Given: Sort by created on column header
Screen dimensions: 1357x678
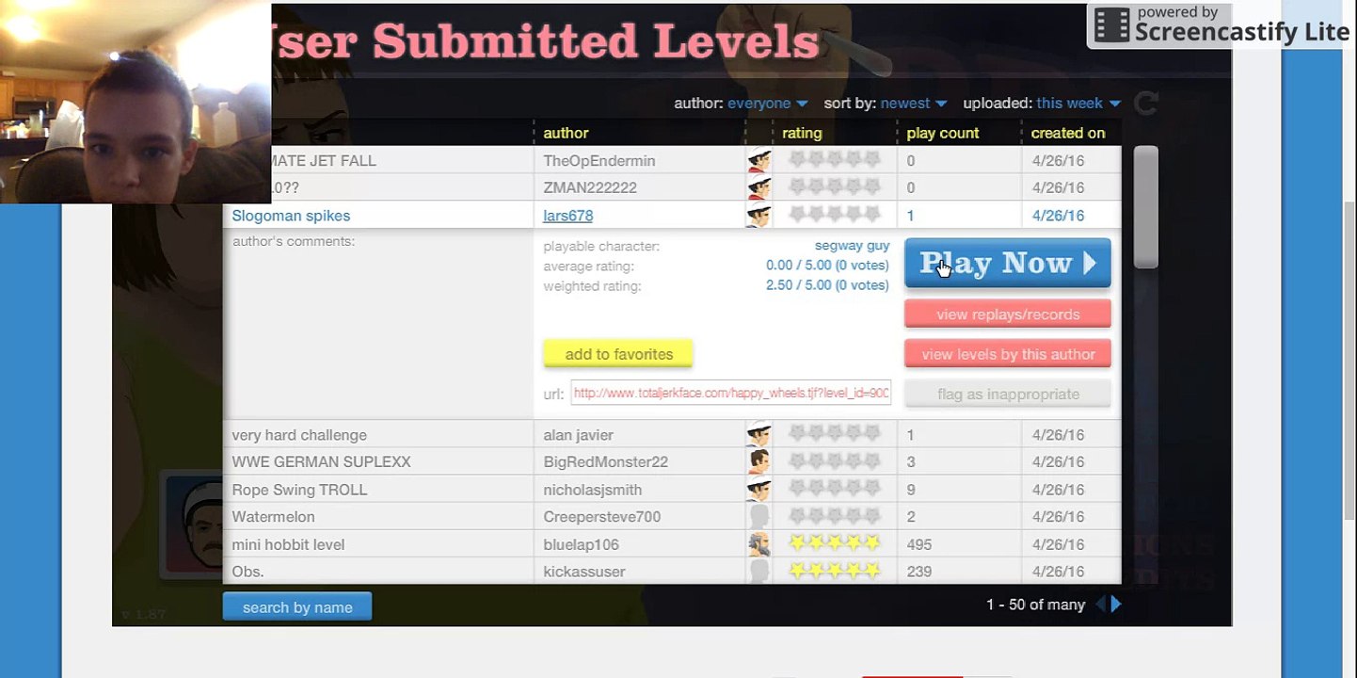Looking at the screenshot, I should [x=1068, y=133].
